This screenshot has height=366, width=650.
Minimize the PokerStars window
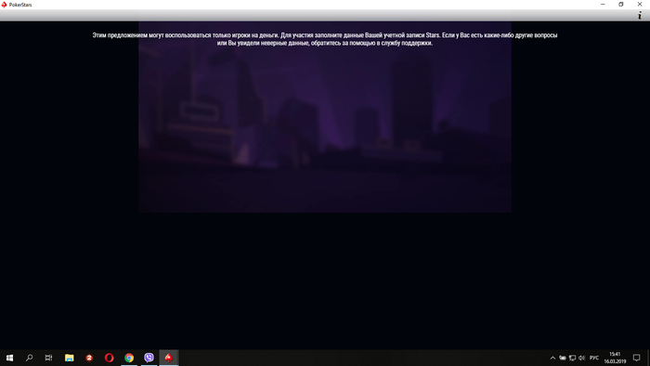click(603, 4)
